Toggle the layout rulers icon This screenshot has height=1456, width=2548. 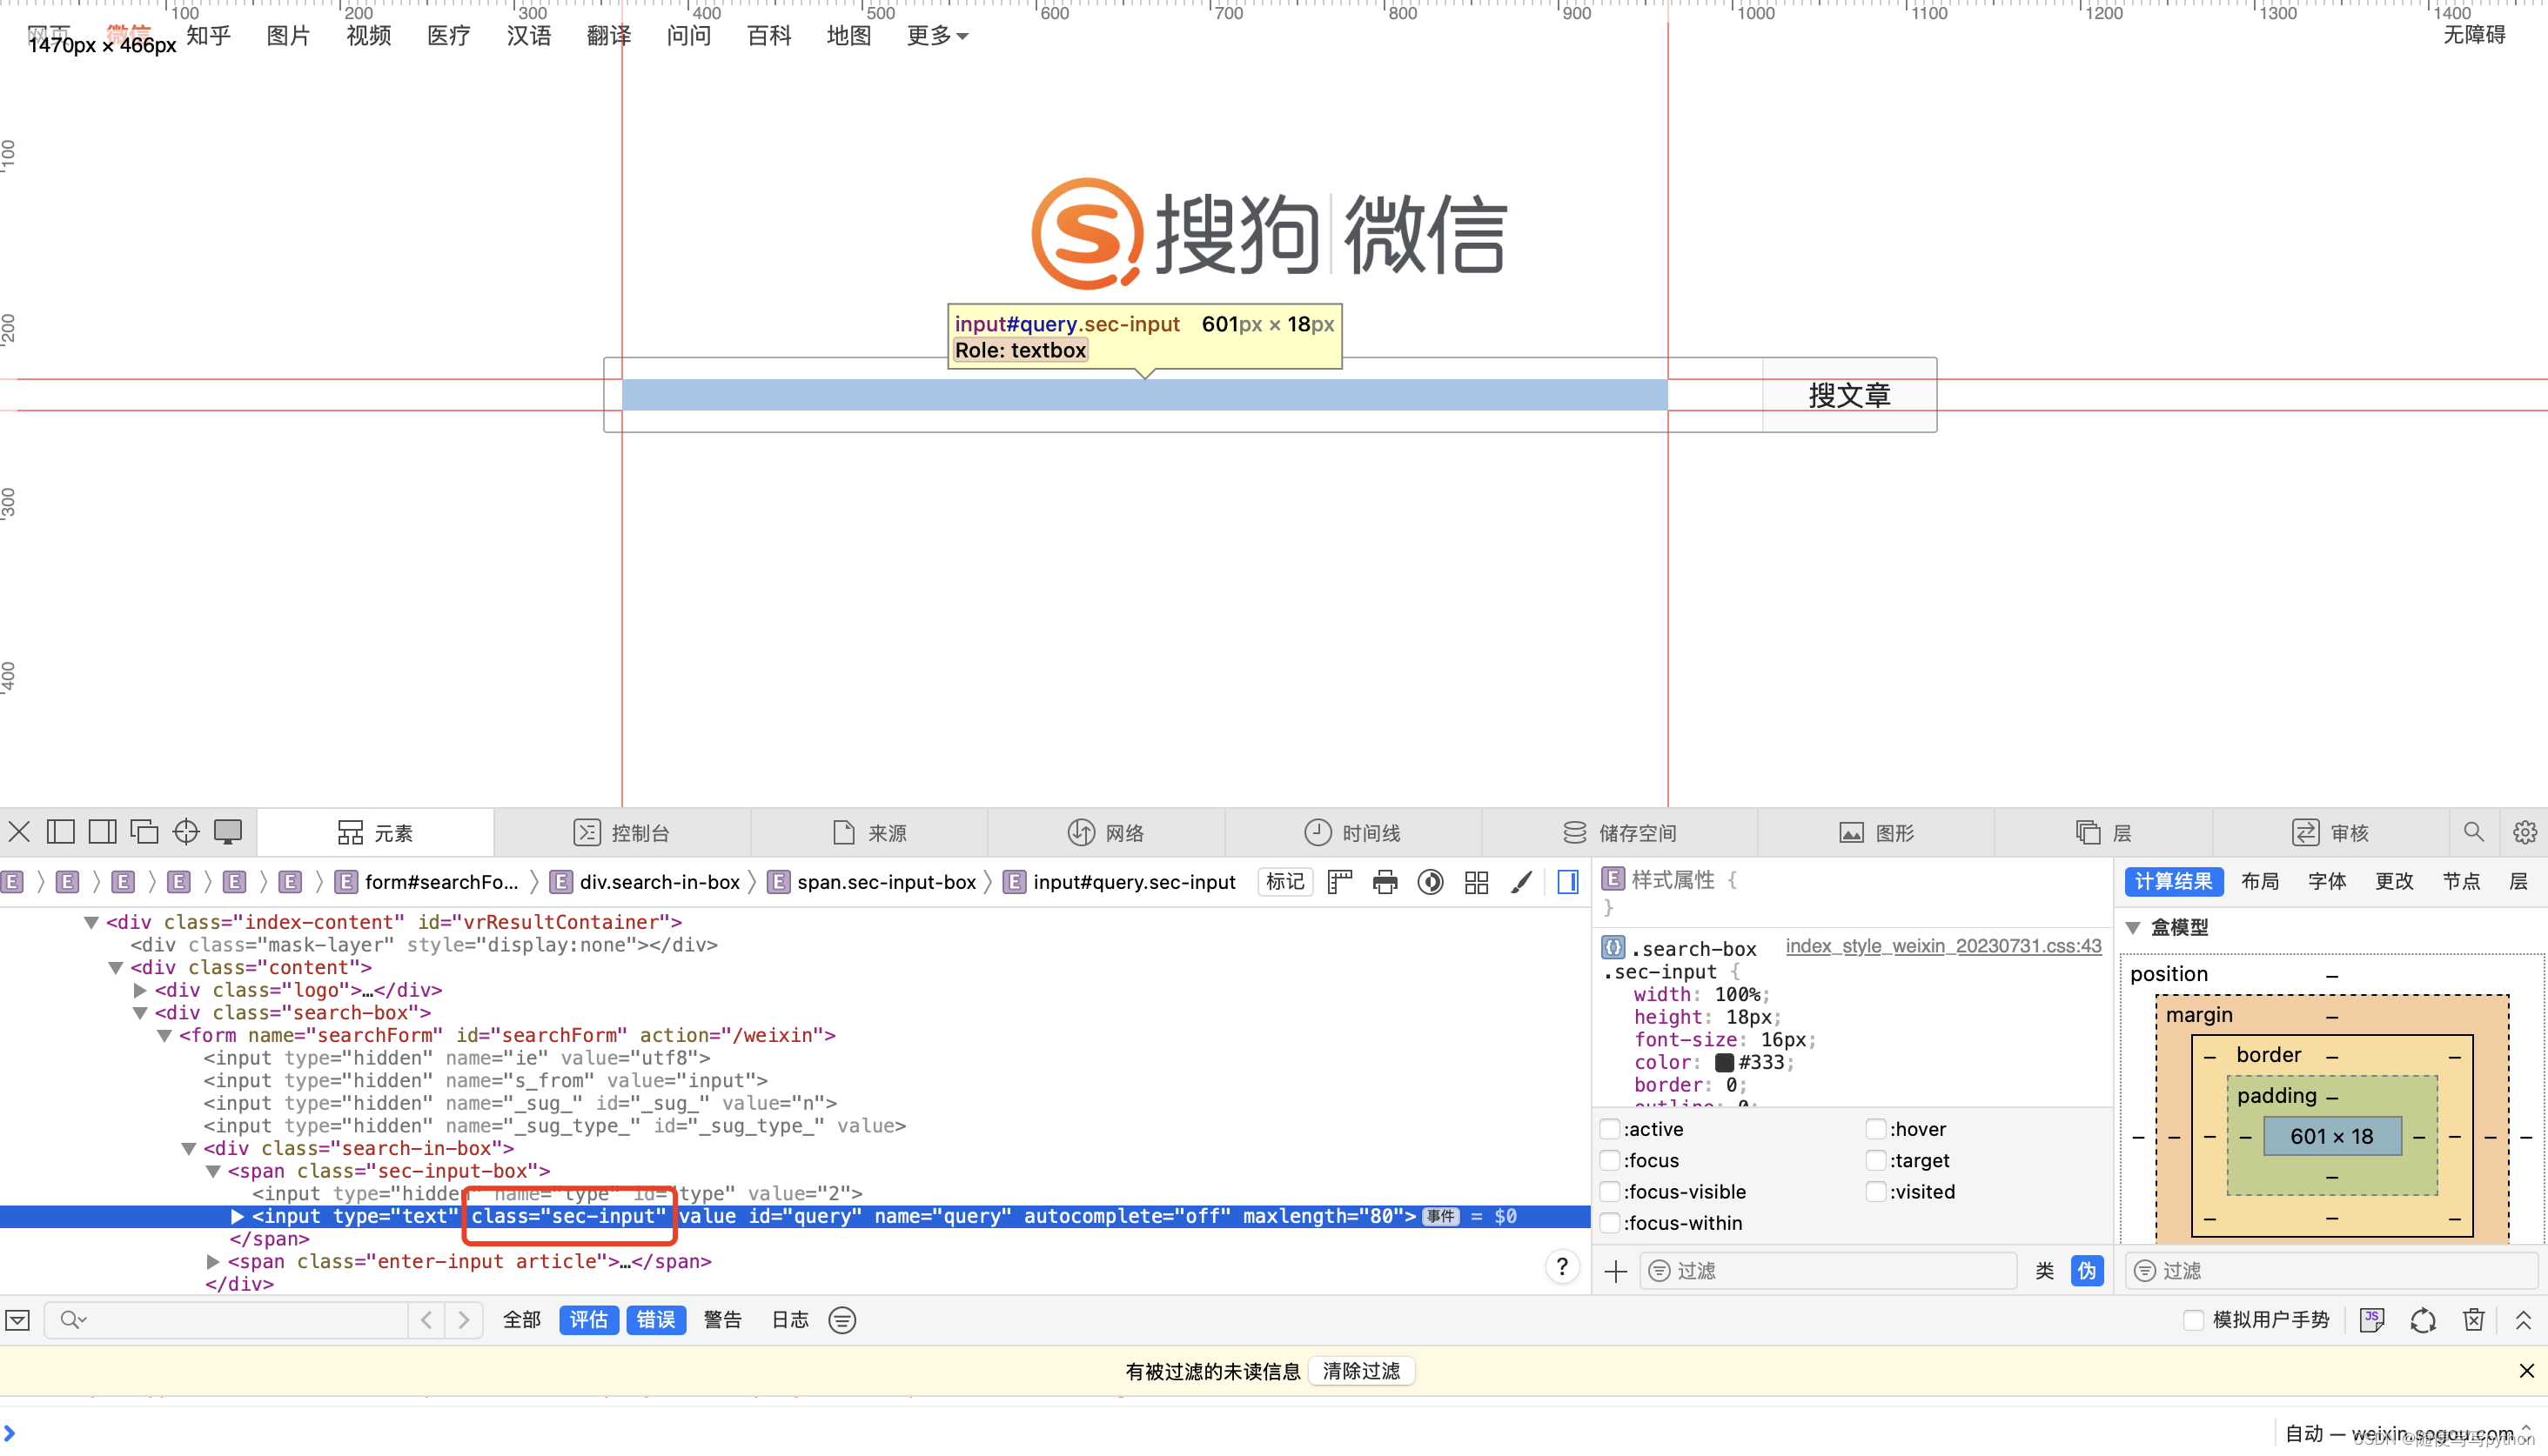tap(1339, 882)
